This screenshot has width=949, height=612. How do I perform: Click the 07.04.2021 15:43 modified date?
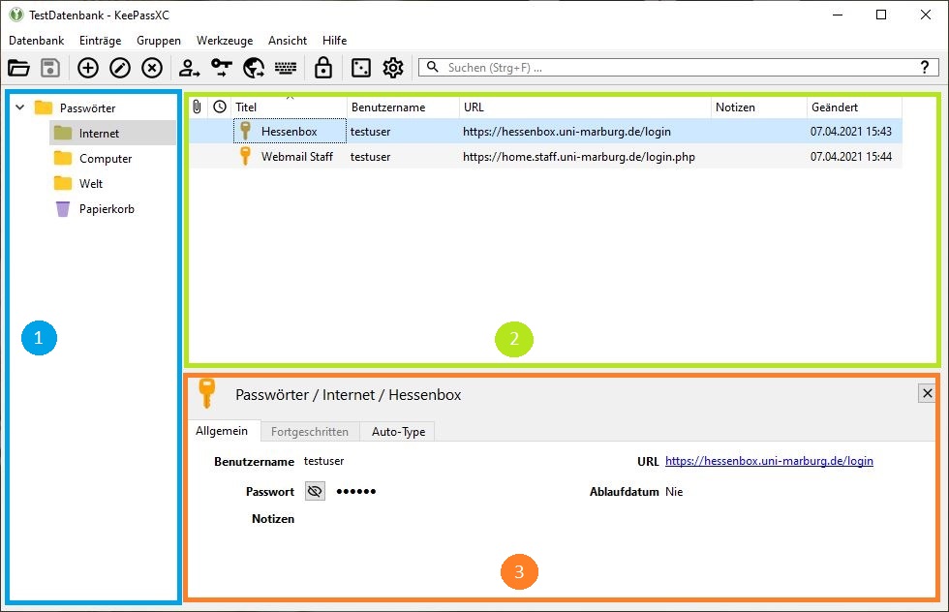point(851,132)
